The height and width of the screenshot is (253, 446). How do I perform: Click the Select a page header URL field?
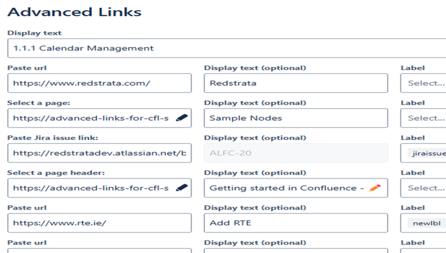pos(92,188)
